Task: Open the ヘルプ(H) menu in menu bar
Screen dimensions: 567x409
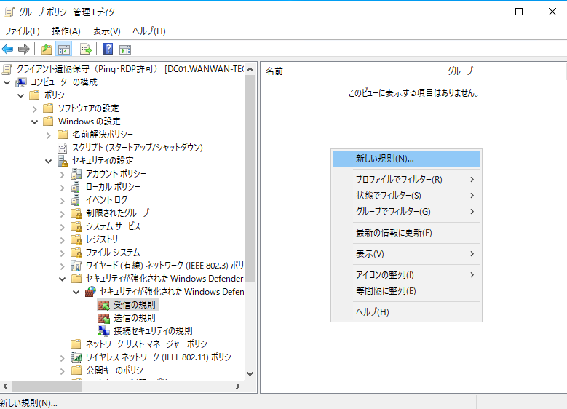Action: [x=149, y=31]
